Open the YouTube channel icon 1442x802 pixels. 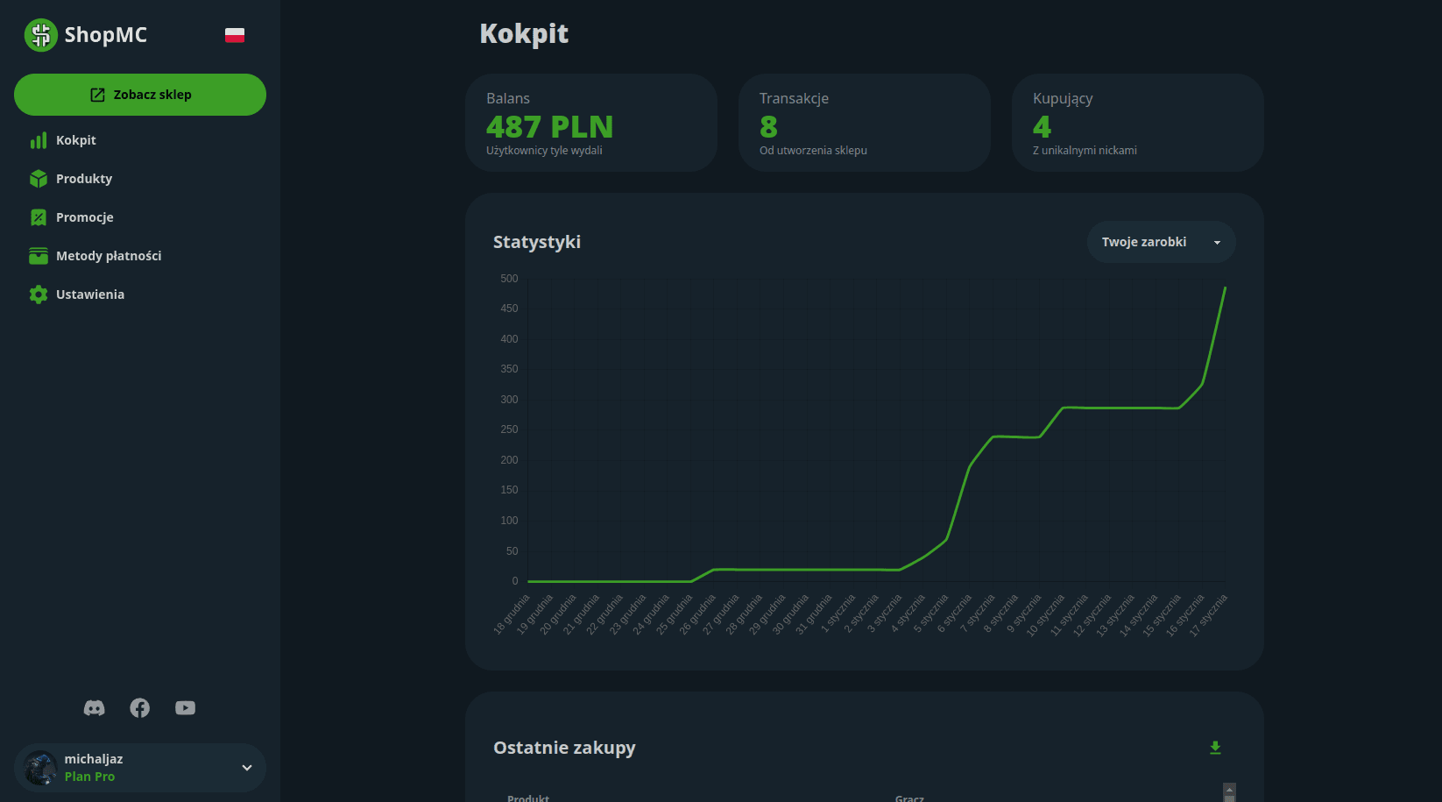point(185,708)
